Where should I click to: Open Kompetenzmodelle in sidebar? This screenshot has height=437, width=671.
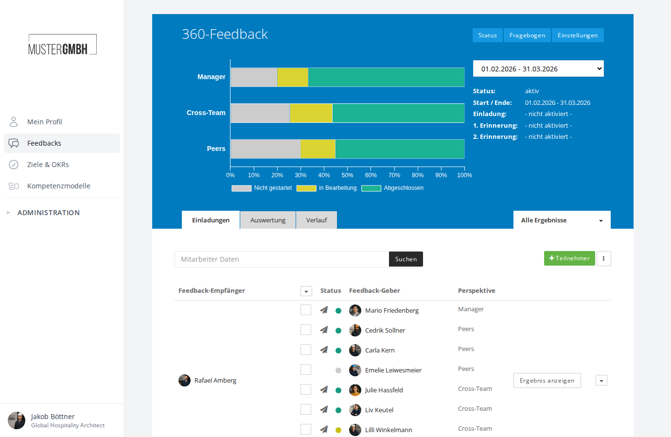(x=62, y=186)
